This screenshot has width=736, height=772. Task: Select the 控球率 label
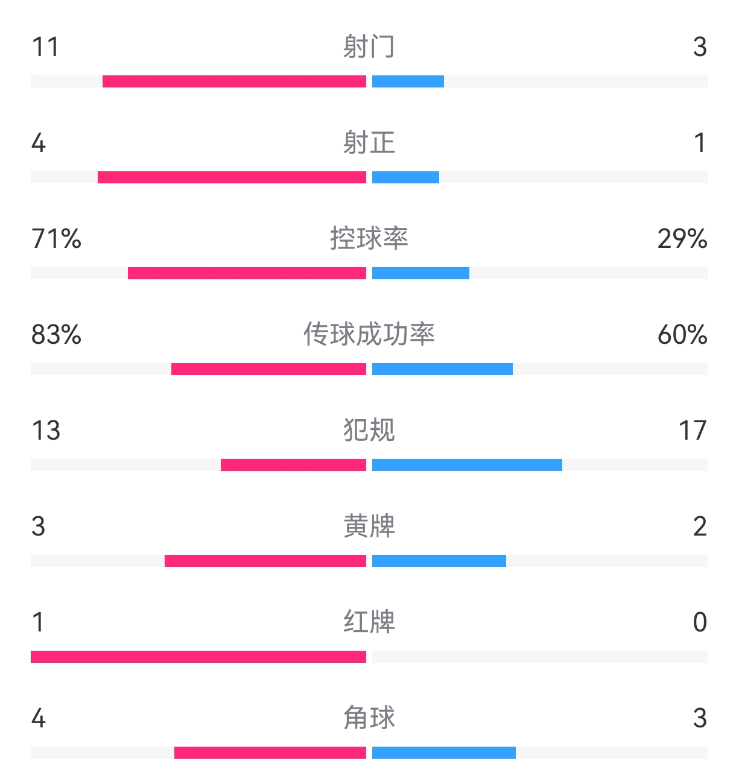point(369,239)
